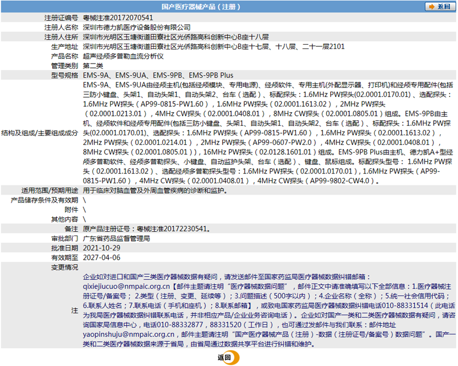458x366 pixels.
Task: Click the 产品储存条件及有效期 label
Action: coord(44,201)
